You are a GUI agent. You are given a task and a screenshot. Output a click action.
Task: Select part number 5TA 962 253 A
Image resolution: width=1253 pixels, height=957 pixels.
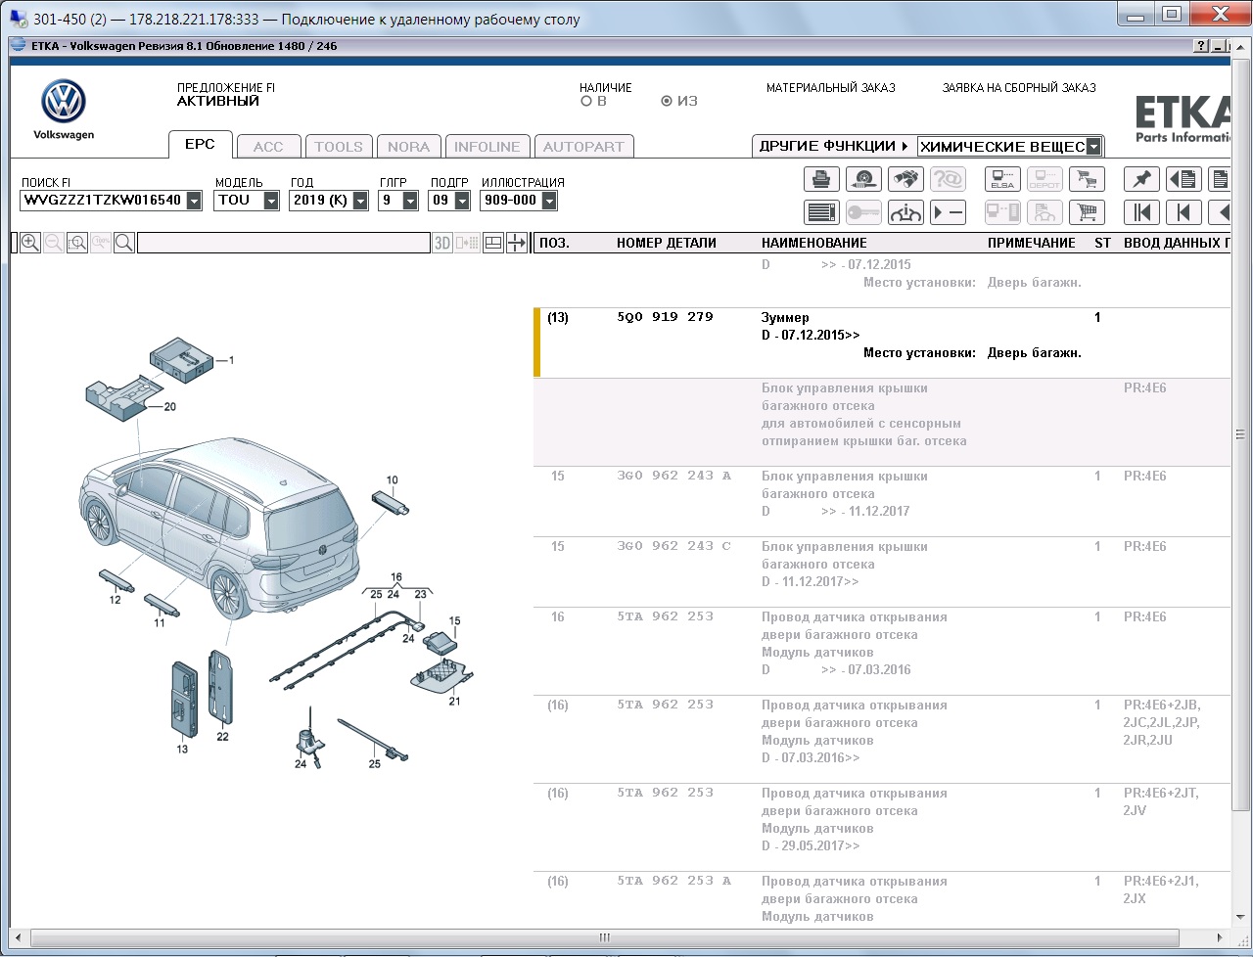pos(673,881)
